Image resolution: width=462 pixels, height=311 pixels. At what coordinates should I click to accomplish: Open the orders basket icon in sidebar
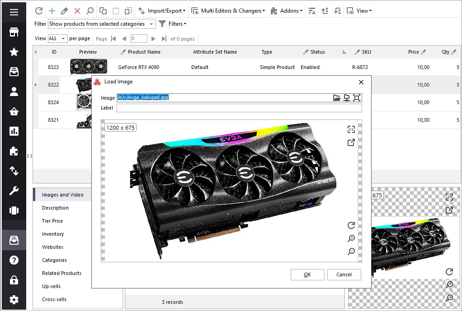pos(14,112)
